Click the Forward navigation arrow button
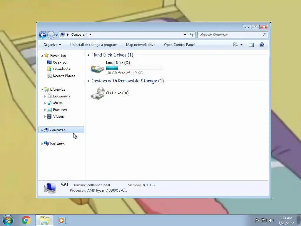The image size is (301, 226). [51, 35]
